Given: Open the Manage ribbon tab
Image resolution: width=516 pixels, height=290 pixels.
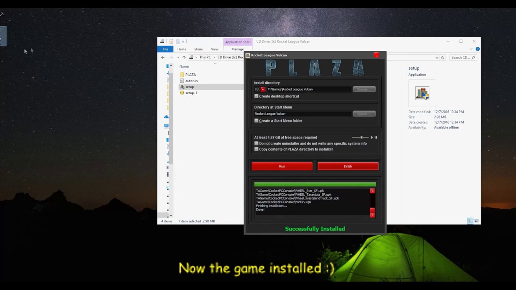Looking at the screenshot, I should [237, 49].
